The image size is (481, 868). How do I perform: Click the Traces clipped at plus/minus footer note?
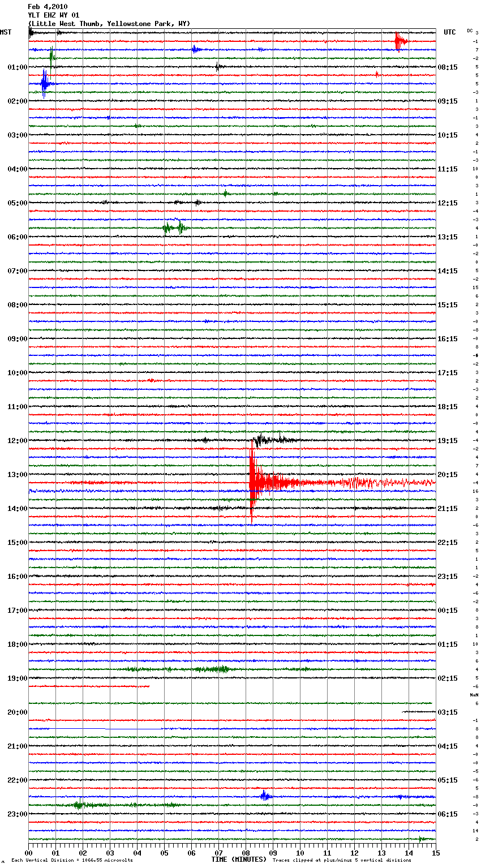point(342,860)
